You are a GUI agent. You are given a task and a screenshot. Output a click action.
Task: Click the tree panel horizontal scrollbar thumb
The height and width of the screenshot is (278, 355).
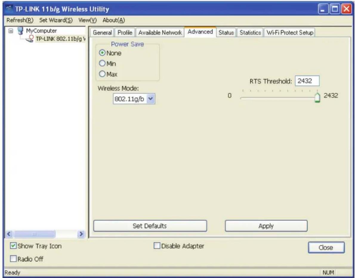(34, 234)
